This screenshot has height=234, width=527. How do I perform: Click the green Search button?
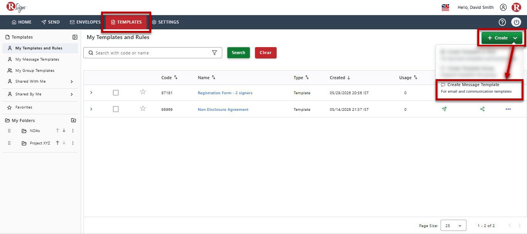click(x=238, y=53)
